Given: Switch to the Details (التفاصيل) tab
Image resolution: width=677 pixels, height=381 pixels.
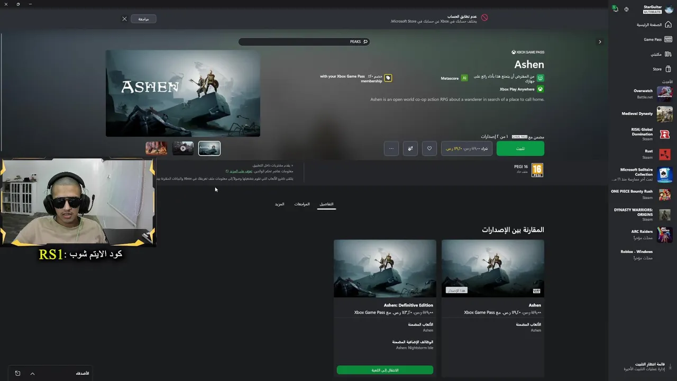Looking at the screenshot, I should [326, 204].
